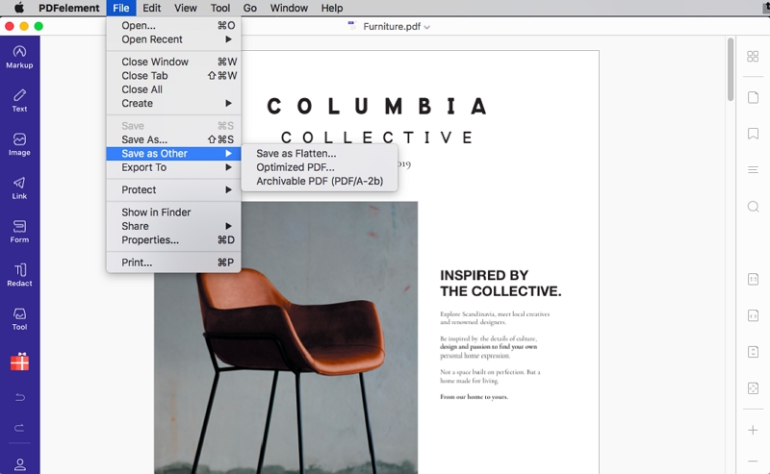
Task: Click the fit width icon
Action: point(753,315)
